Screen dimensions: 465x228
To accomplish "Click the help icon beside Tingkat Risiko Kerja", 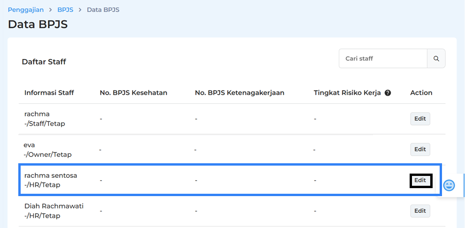I will (388, 93).
